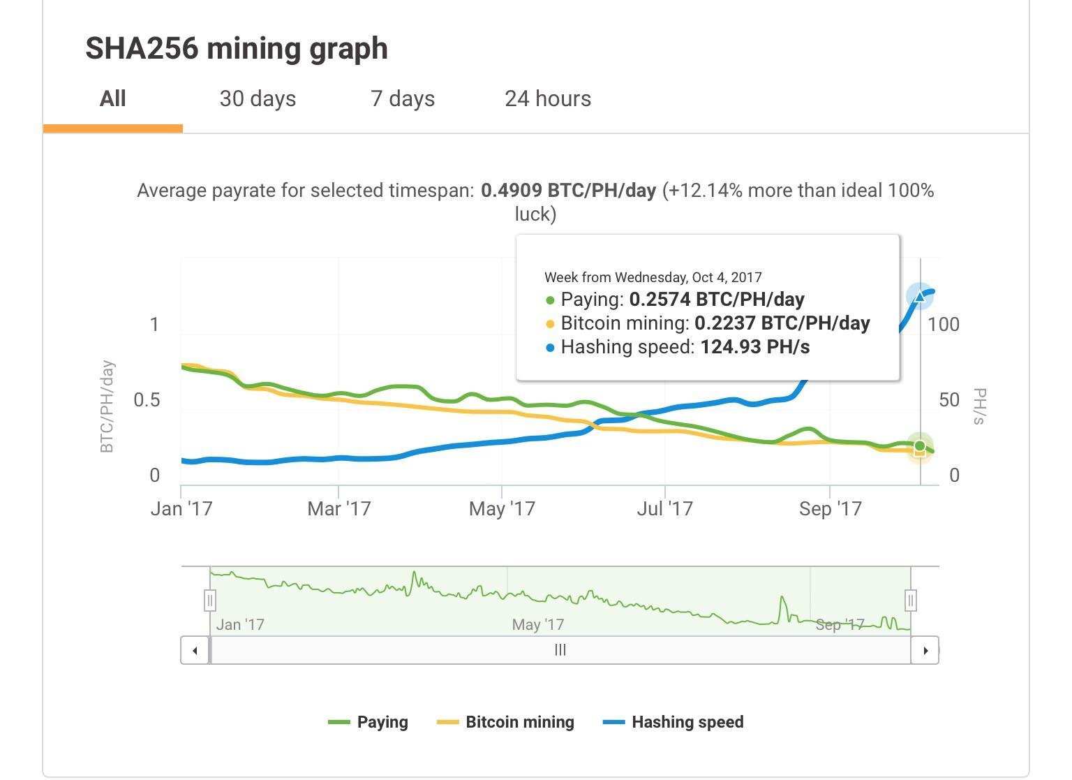1072x780 pixels.
Task: Click the right range handle of navigator
Action: [911, 600]
